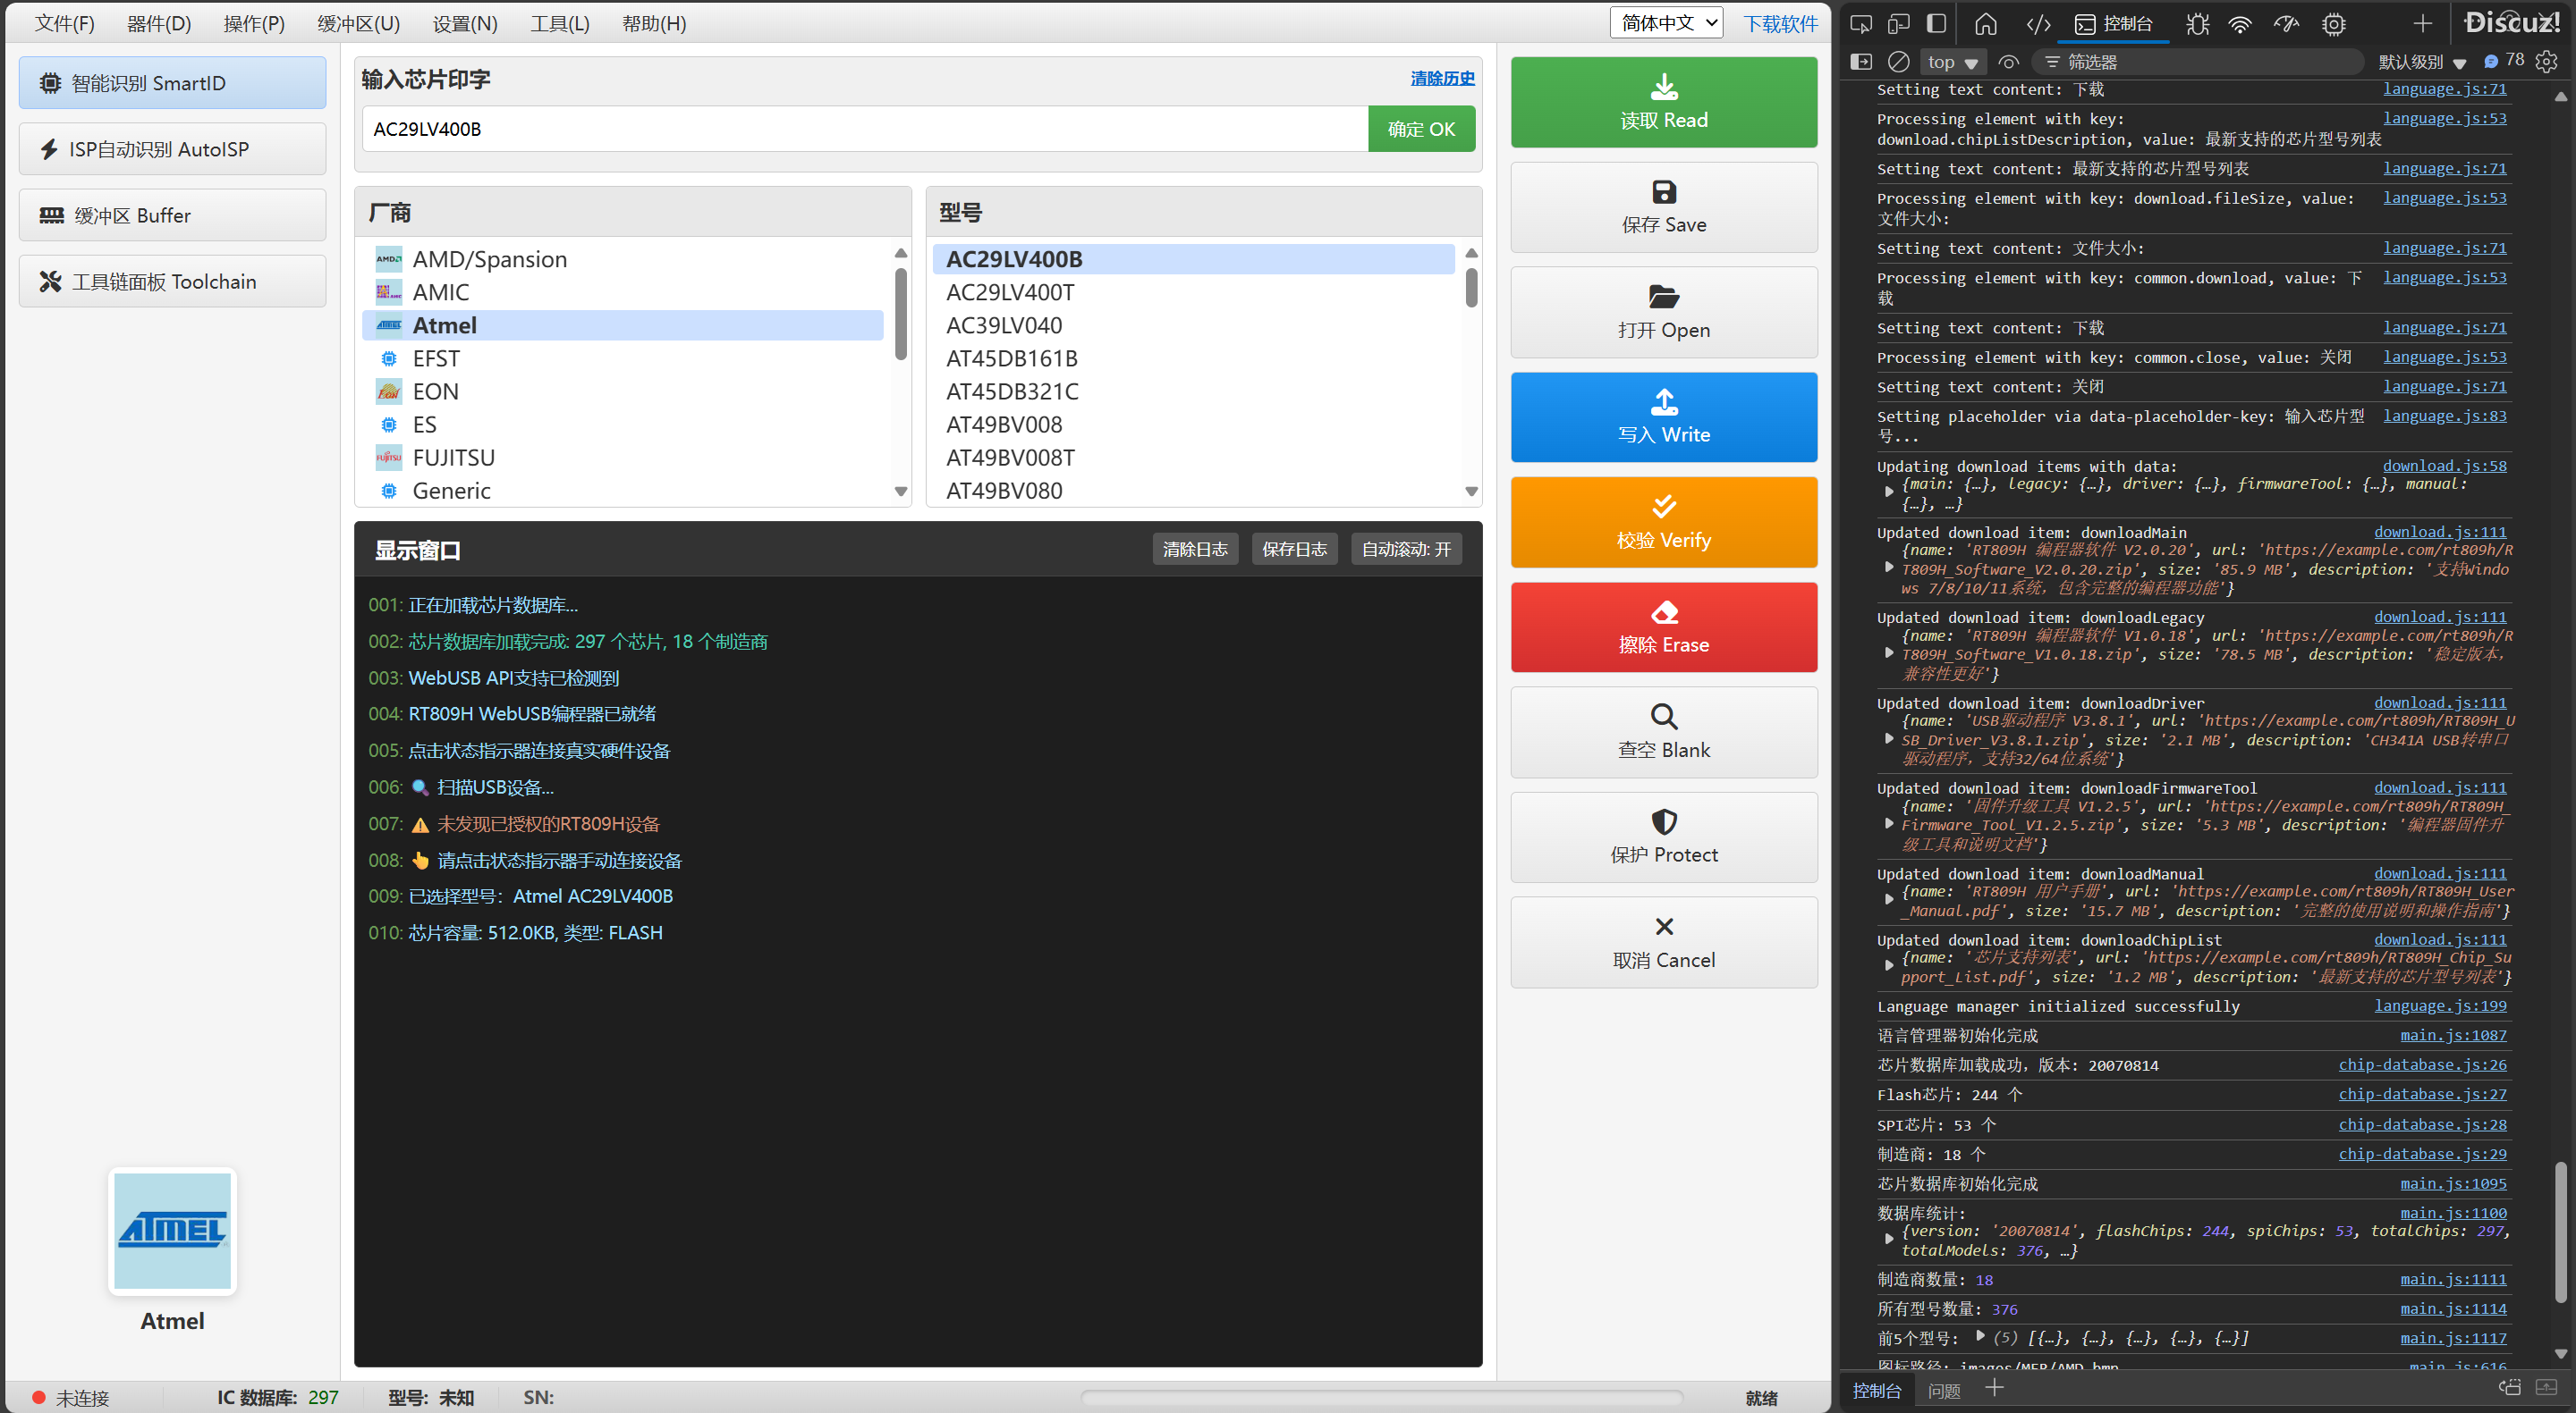Click the 查空 Blank check button
Image resolution: width=2576 pixels, height=1413 pixels.
(x=1663, y=731)
